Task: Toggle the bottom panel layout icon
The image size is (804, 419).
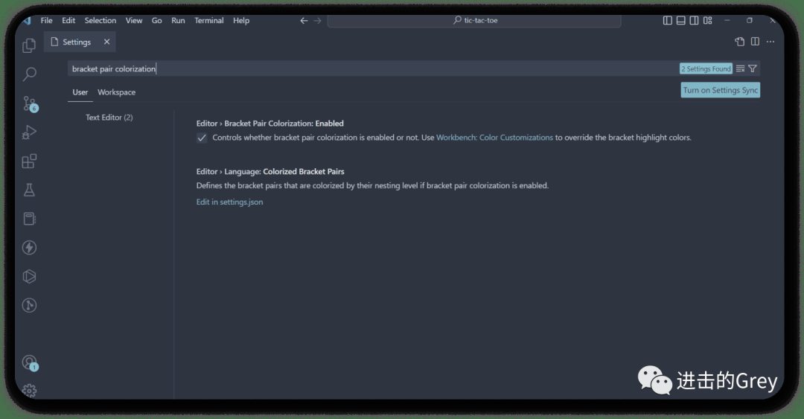Action: tap(680, 21)
